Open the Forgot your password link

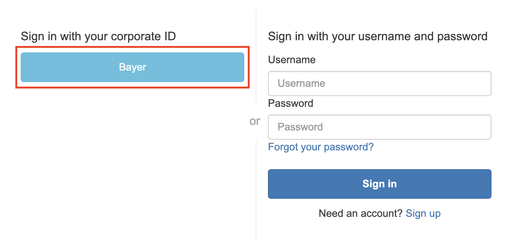(321, 147)
